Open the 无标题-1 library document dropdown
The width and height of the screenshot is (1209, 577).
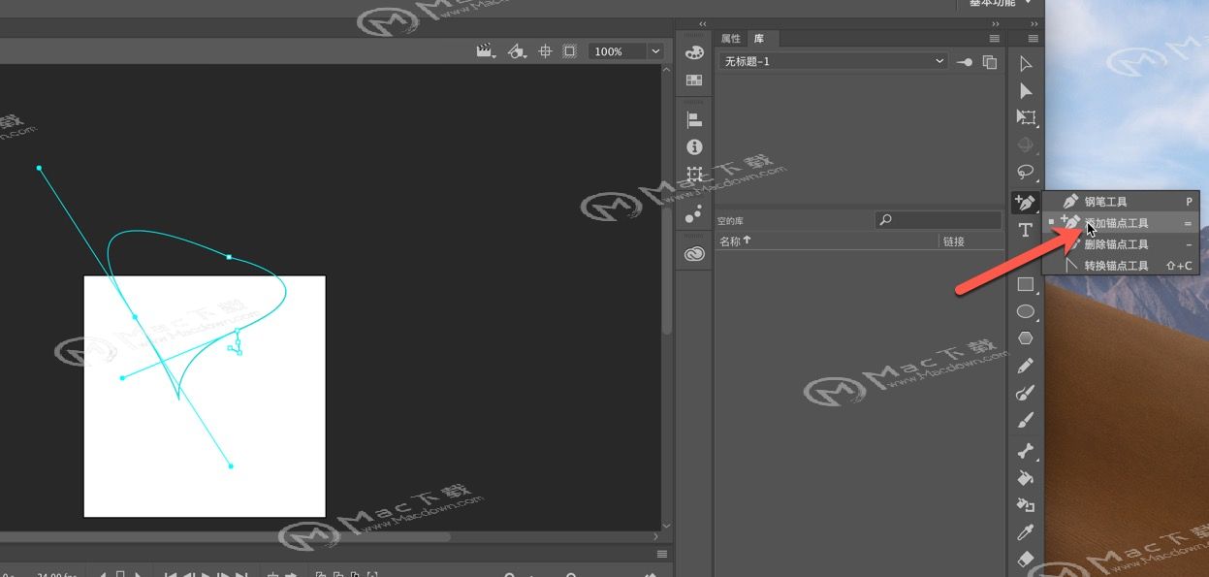tap(834, 61)
